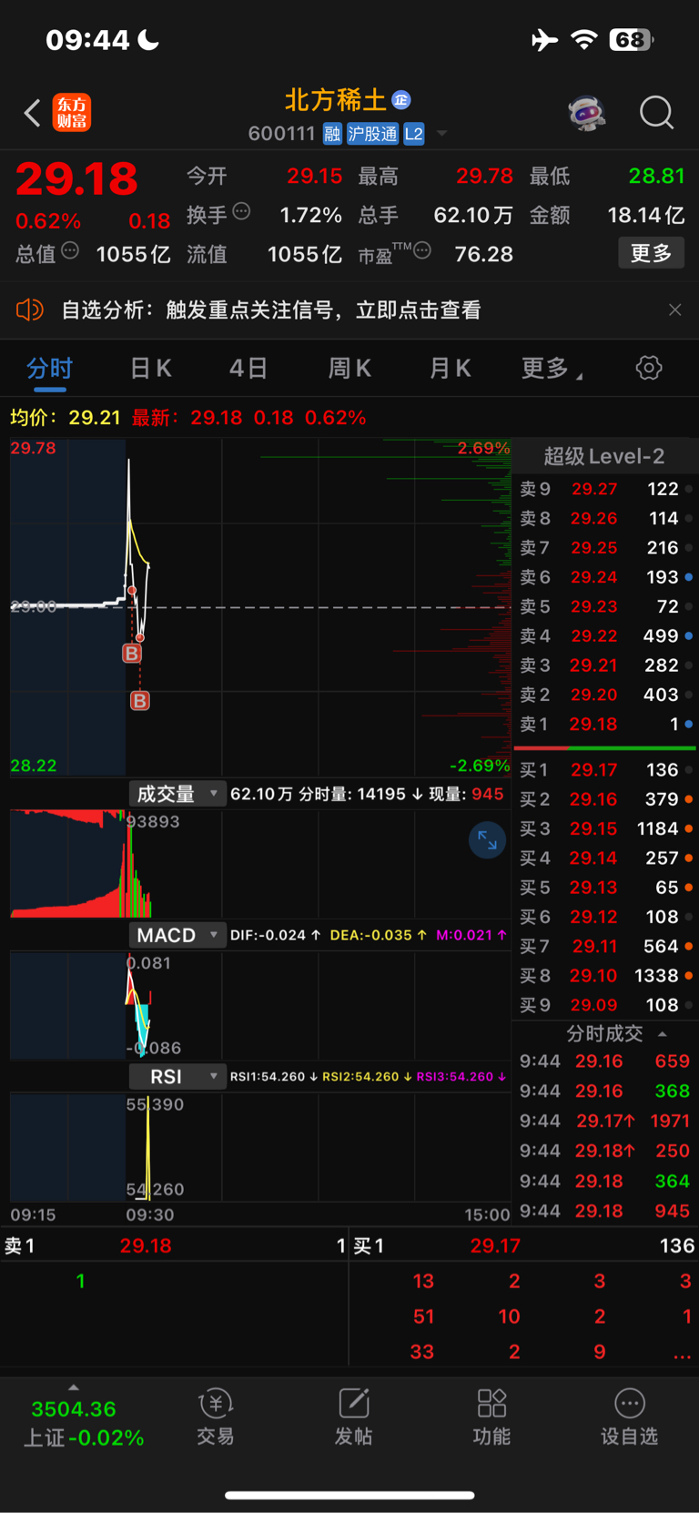Tap the upper B buy marker on chart
This screenshot has height=1513, width=699.
click(x=132, y=653)
